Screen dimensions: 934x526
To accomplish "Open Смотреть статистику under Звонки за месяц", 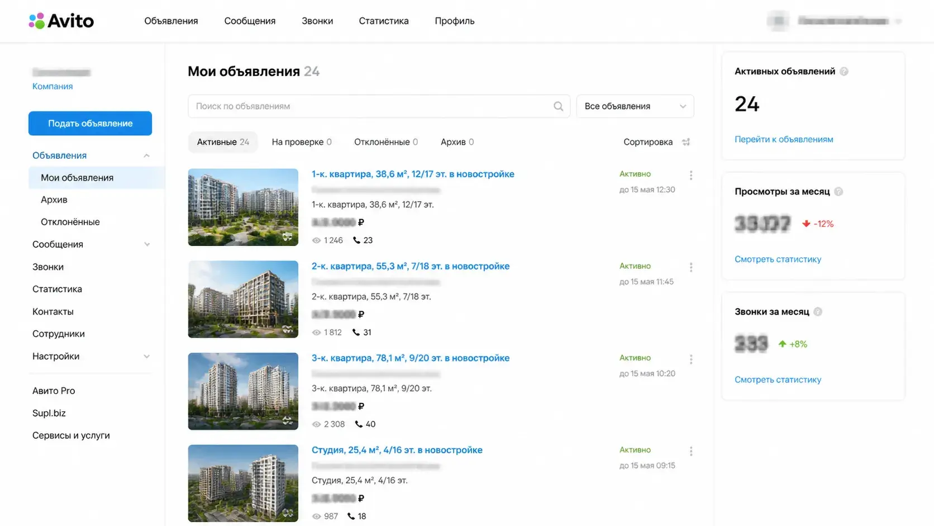I will (x=778, y=380).
